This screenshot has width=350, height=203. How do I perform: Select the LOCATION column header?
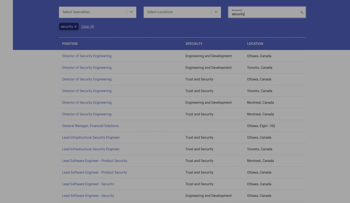pyautogui.click(x=255, y=44)
